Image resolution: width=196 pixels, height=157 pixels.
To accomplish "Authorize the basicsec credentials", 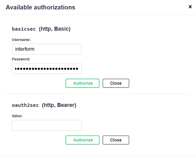I will tap(83, 83).
